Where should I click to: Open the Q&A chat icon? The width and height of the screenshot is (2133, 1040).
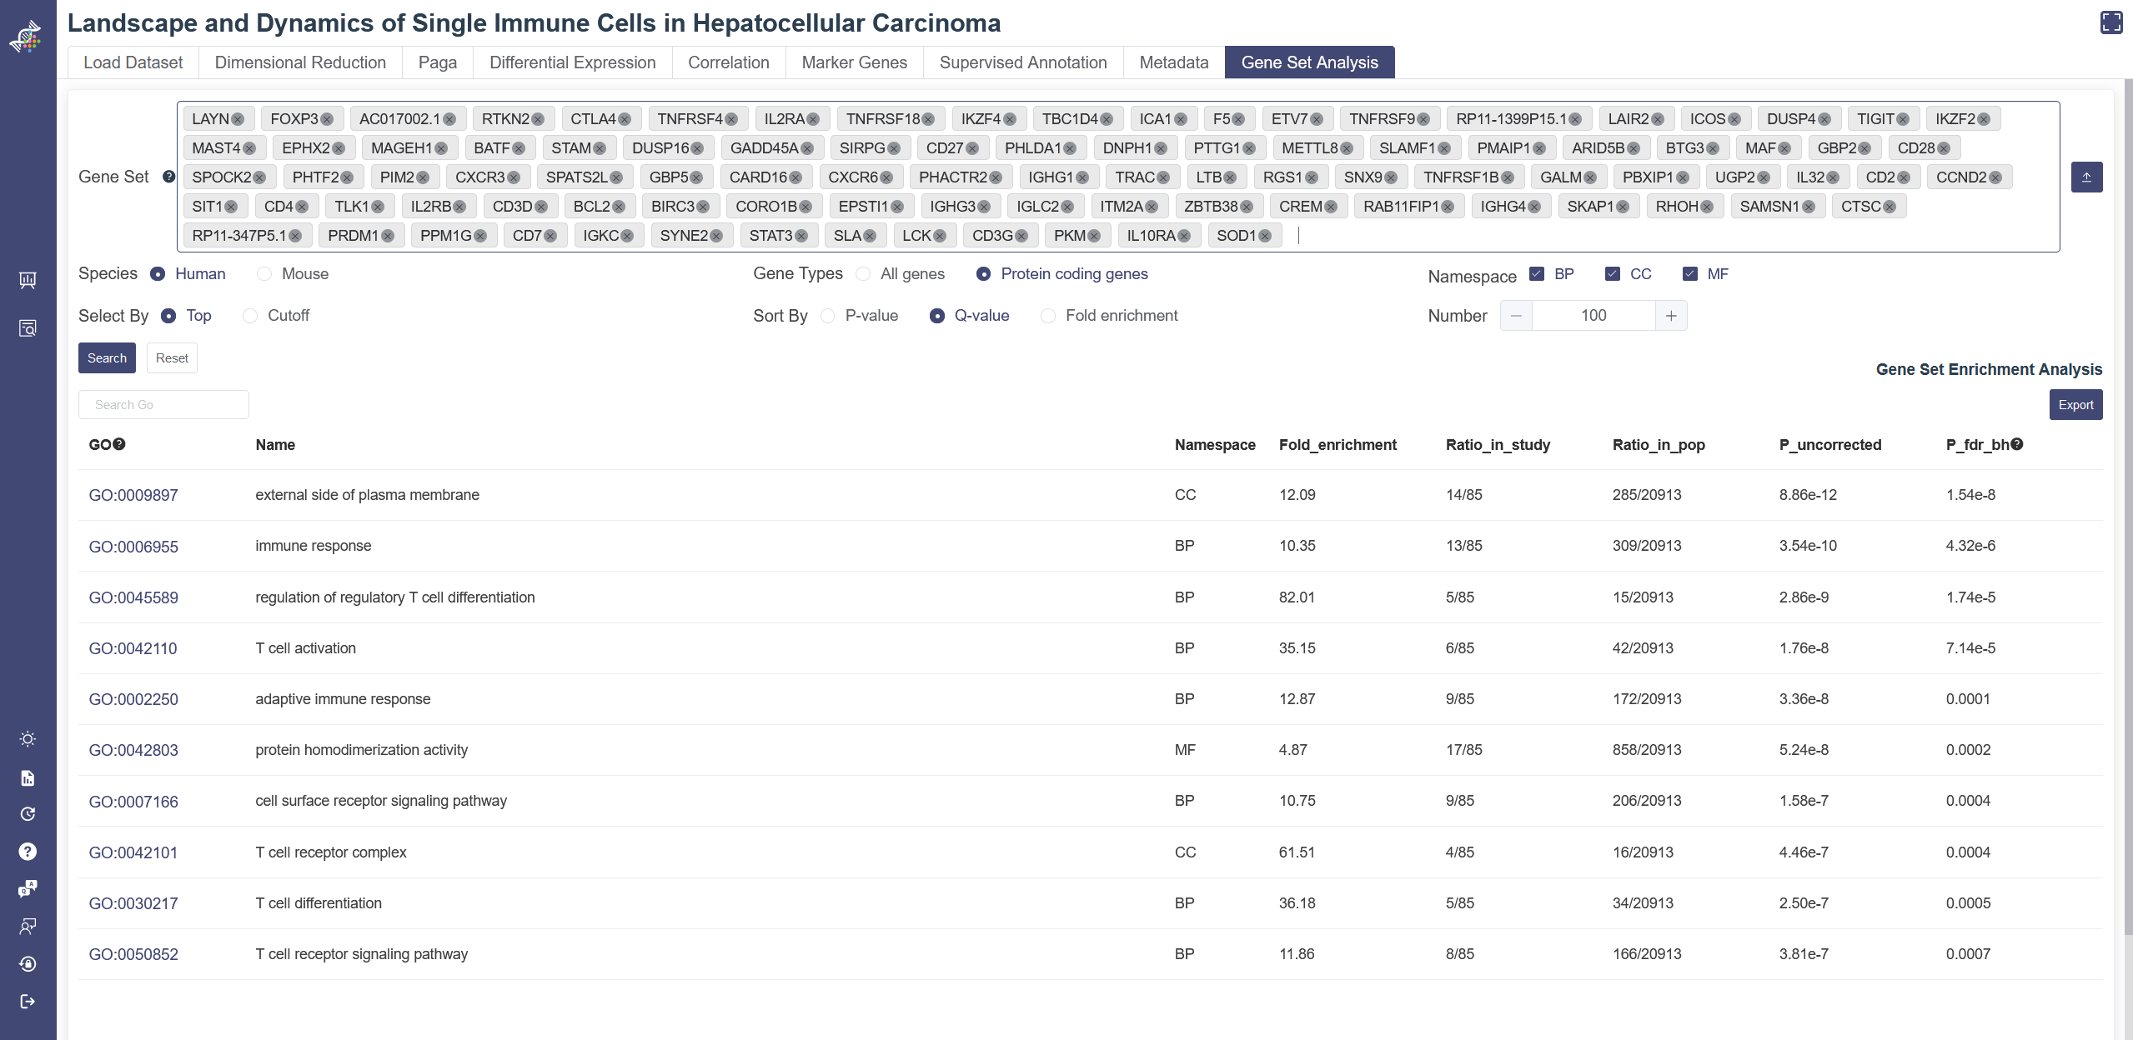tap(28, 888)
